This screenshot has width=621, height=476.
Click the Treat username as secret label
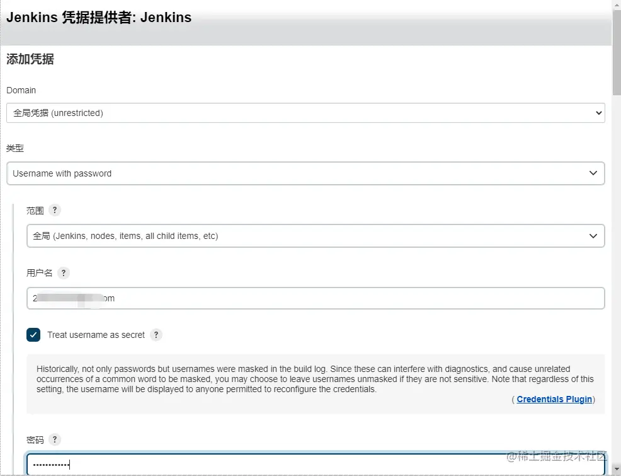(96, 335)
